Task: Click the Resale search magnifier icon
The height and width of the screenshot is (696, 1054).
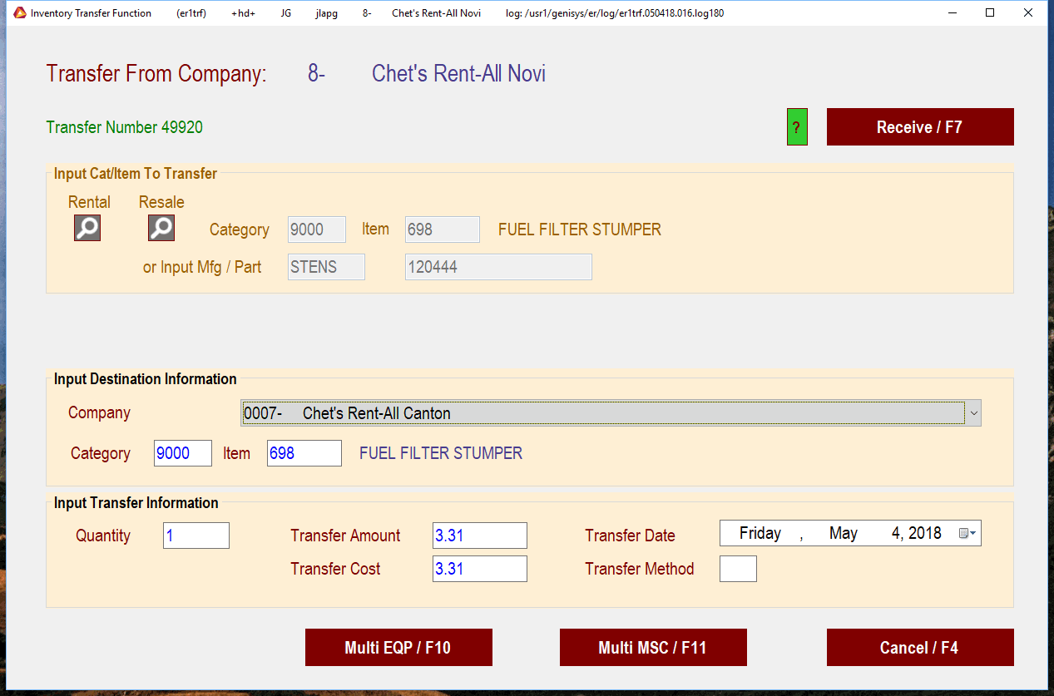Action: click(x=161, y=228)
